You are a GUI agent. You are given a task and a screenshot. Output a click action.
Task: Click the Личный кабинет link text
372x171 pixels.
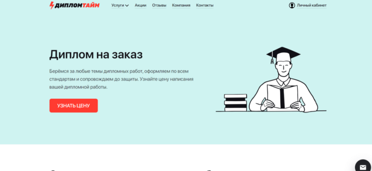tap(312, 6)
